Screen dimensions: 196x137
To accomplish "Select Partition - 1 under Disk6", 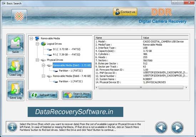I will click(71, 81).
